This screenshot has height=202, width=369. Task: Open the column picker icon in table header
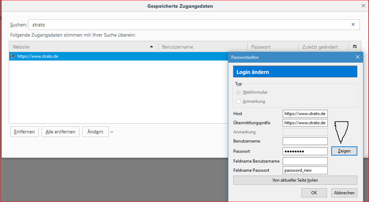[x=355, y=47]
